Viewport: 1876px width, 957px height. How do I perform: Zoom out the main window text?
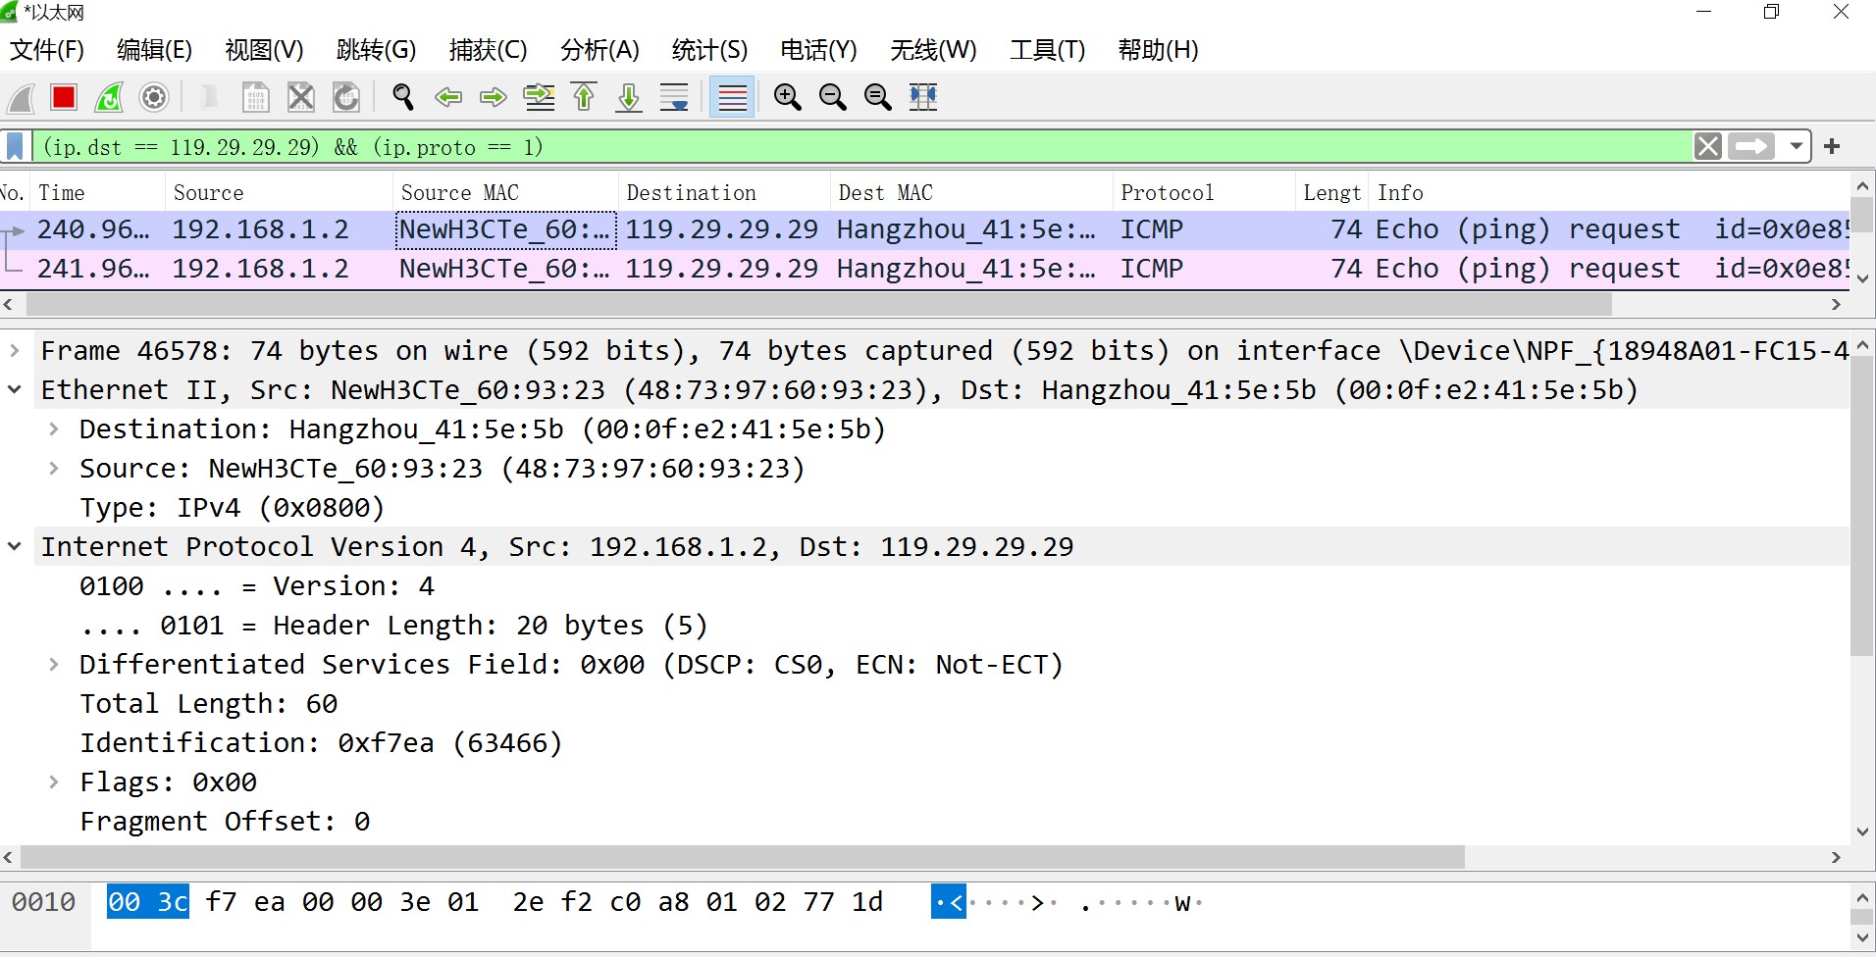pyautogui.click(x=833, y=97)
